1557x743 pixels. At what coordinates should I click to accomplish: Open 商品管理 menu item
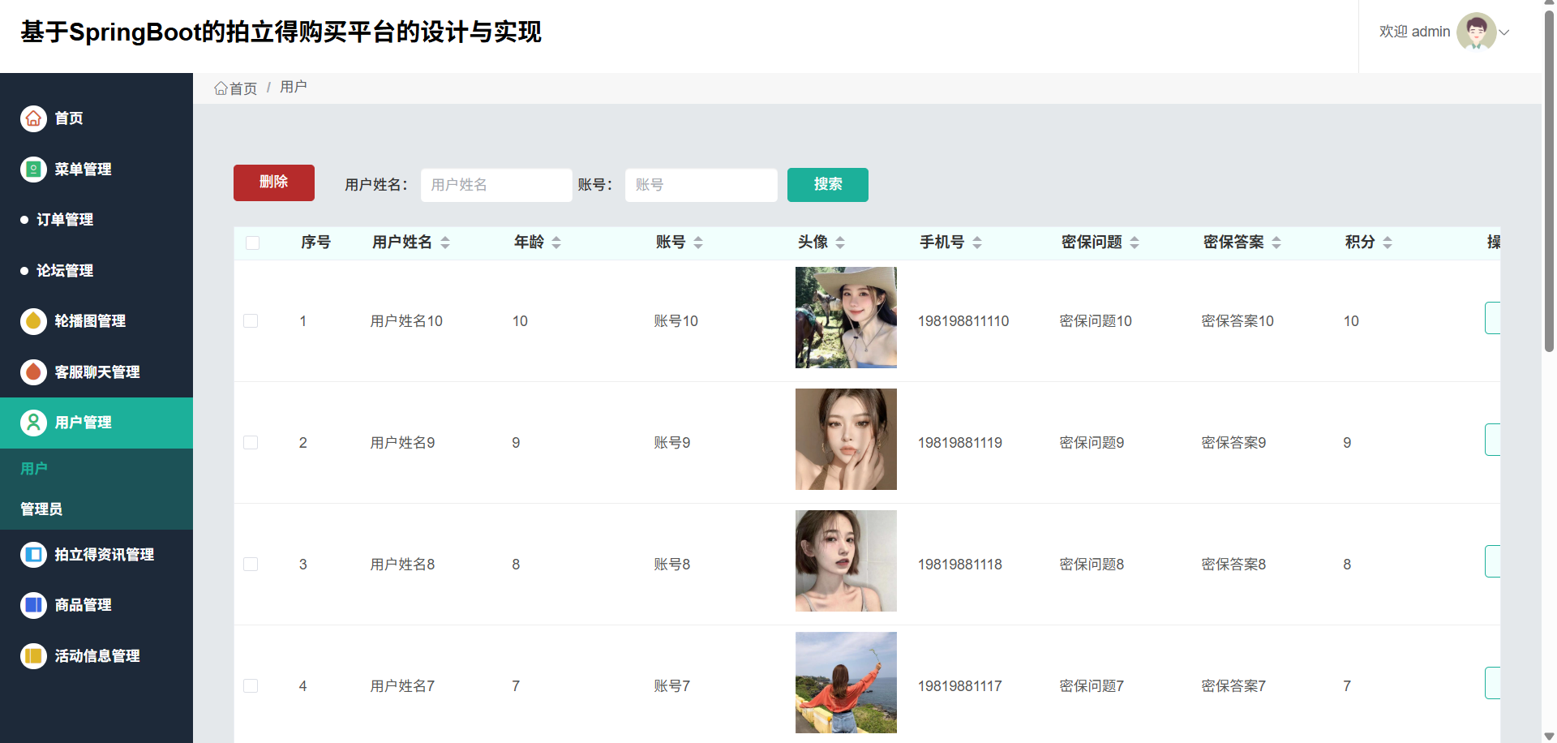[x=97, y=605]
